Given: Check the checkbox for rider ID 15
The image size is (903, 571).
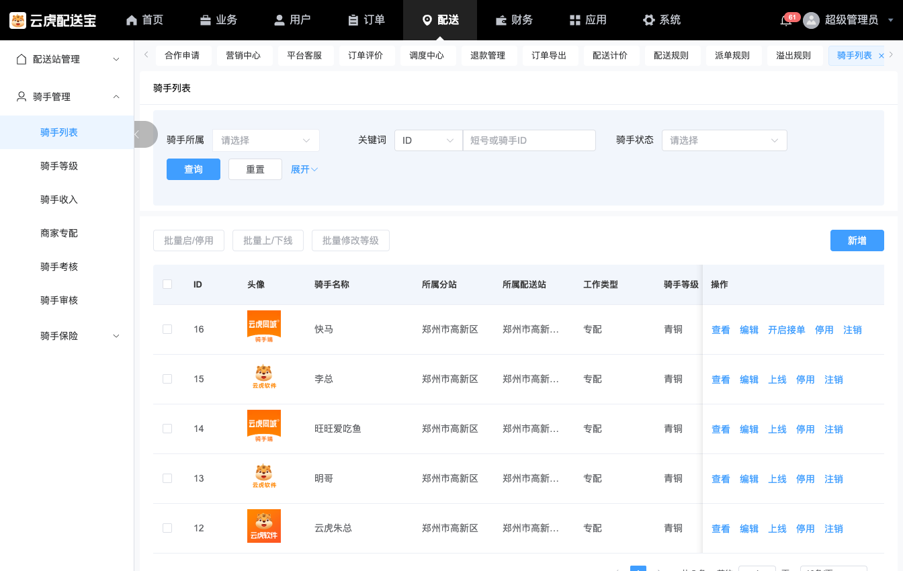Looking at the screenshot, I should 167,379.
